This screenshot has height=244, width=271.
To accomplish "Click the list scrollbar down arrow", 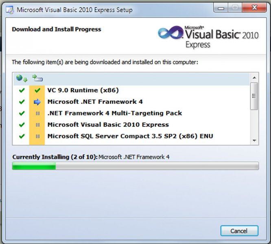I will click(254, 140).
